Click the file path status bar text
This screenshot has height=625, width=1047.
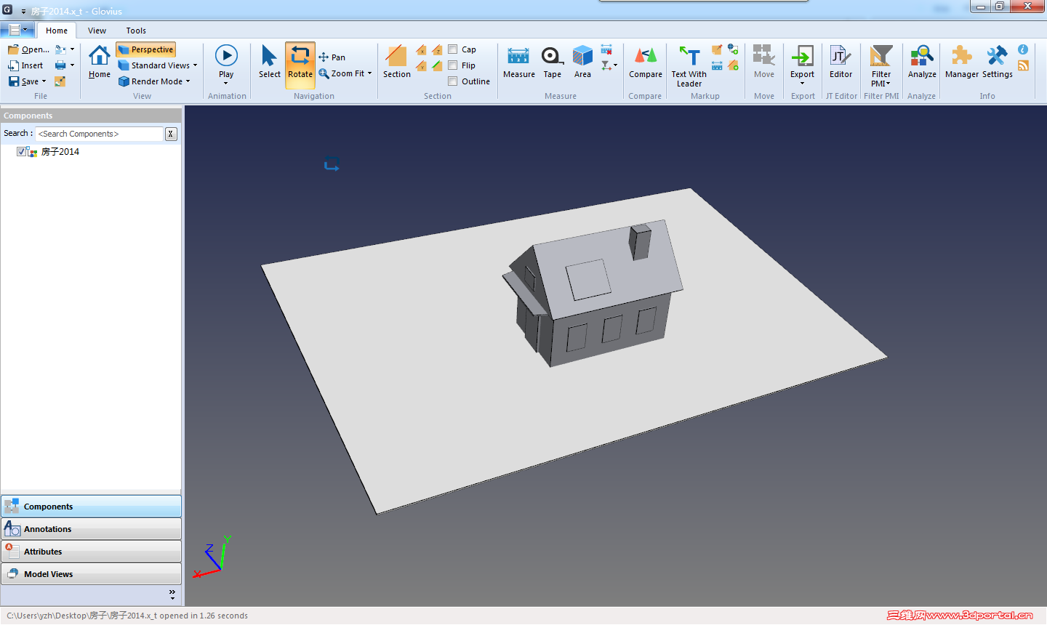[x=127, y=616]
